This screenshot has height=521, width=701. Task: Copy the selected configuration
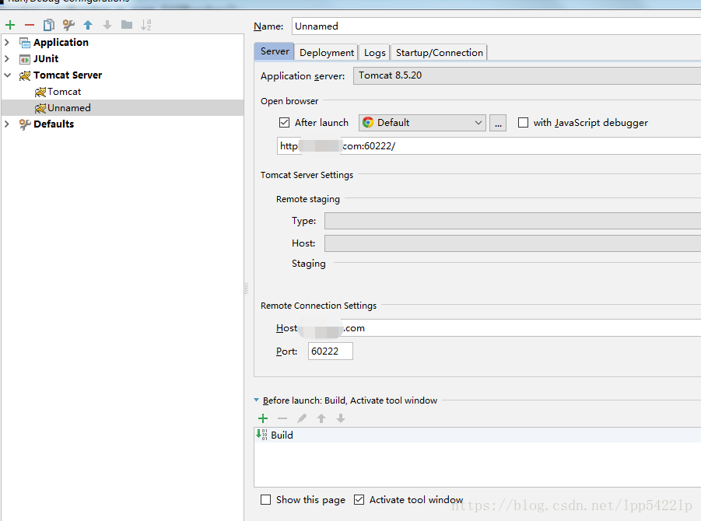[49, 25]
